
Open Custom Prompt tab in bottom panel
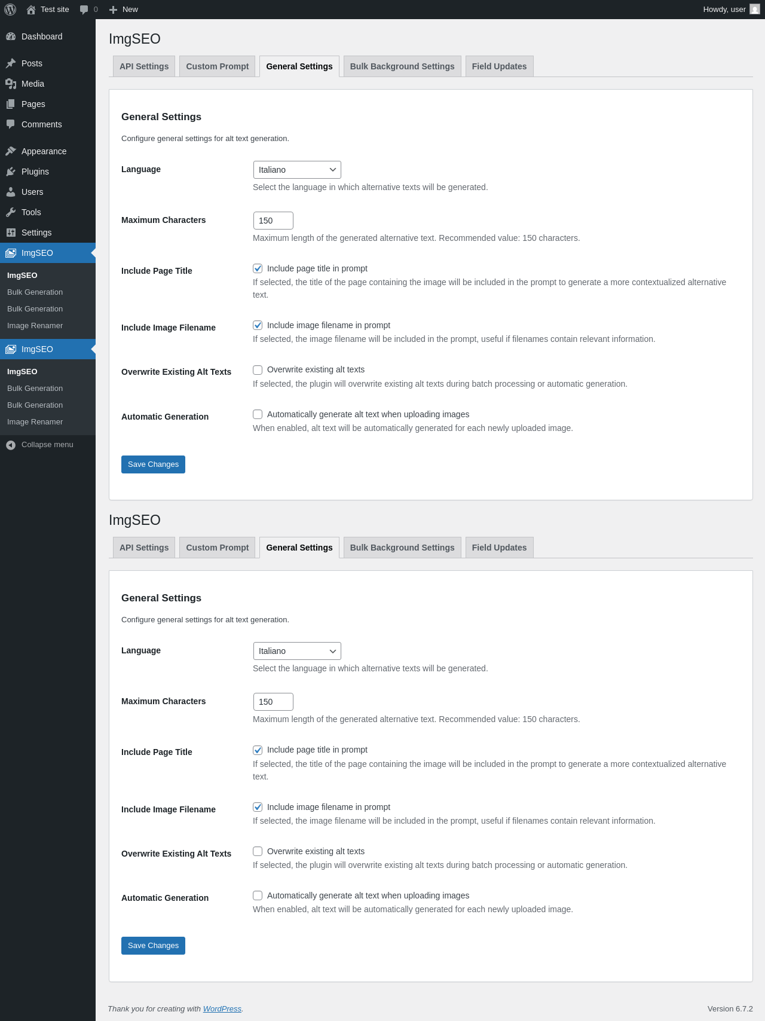(x=218, y=548)
